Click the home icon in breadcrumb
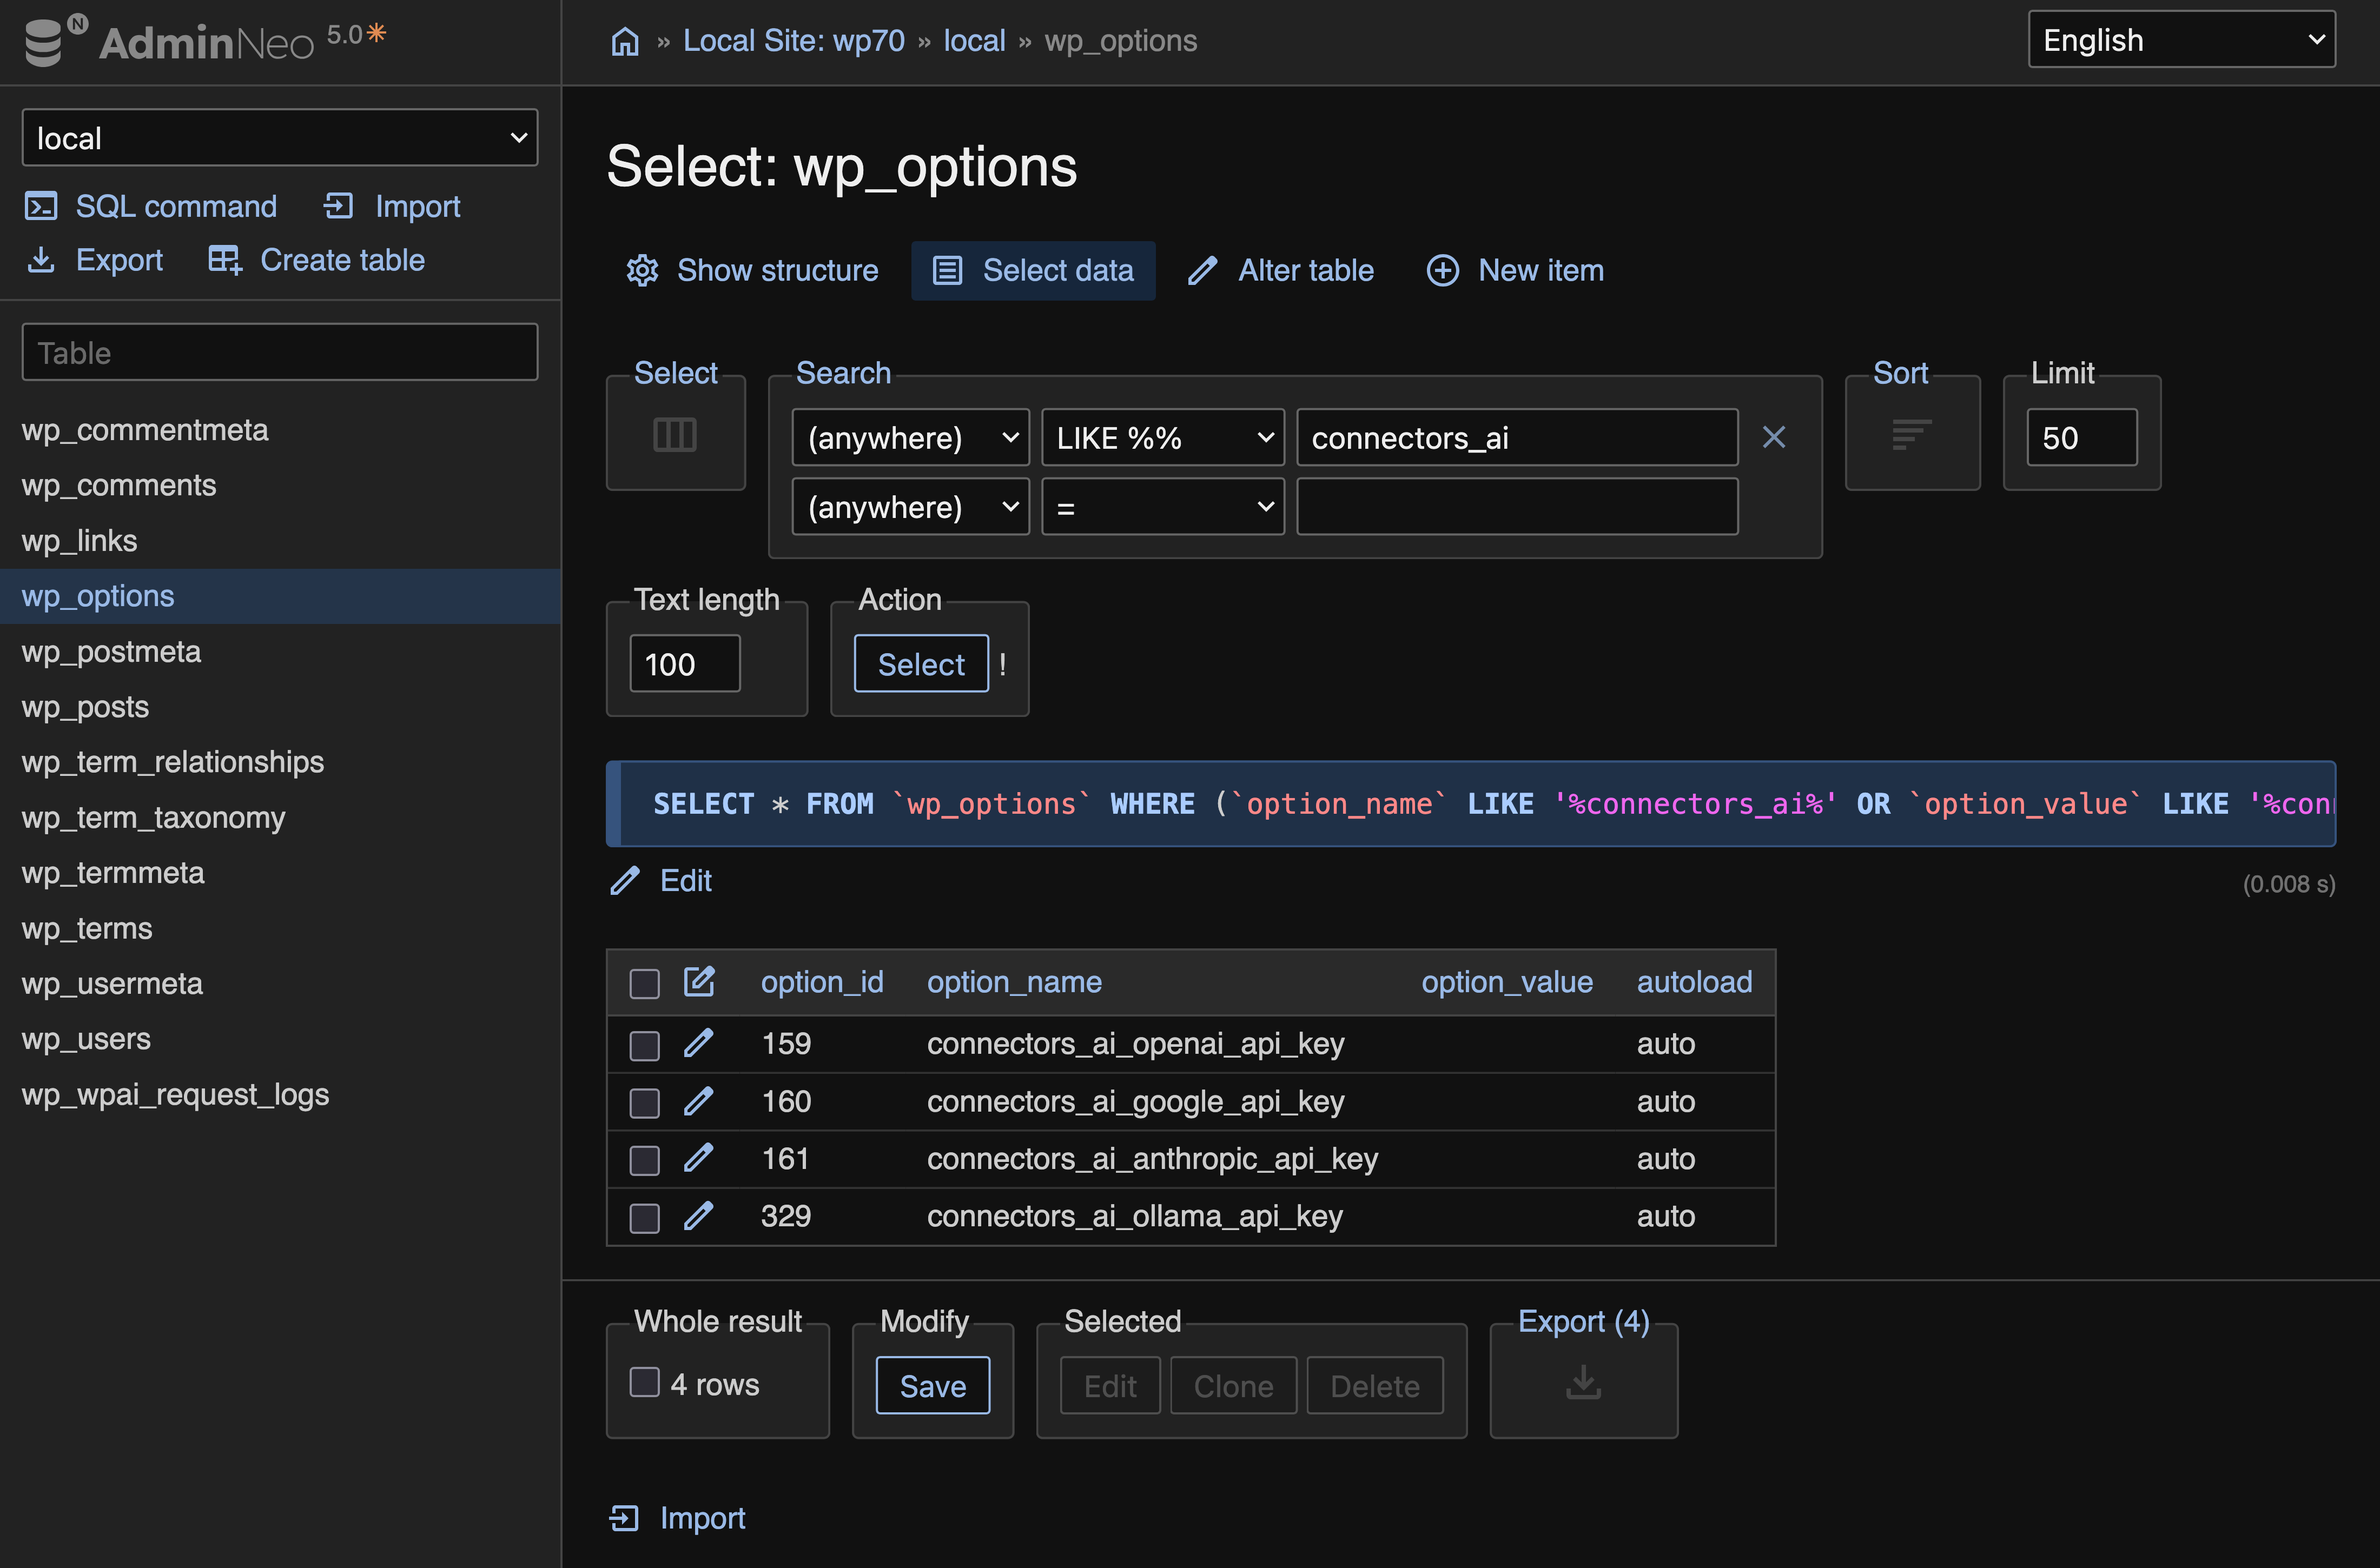Screen dimensions: 2380x1568 click(625, 41)
